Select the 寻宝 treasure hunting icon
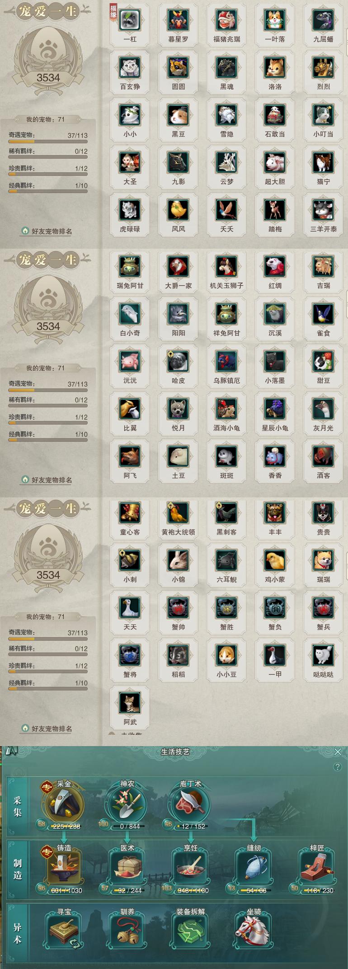 point(64,930)
